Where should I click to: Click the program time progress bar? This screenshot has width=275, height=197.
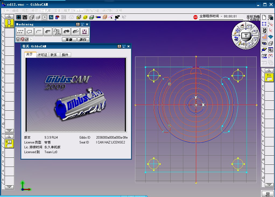[221, 19]
